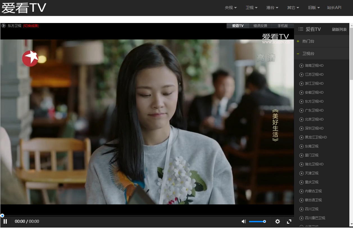Play channel 深圳卫视HD text
This screenshot has width=353, height=229.
314,128
